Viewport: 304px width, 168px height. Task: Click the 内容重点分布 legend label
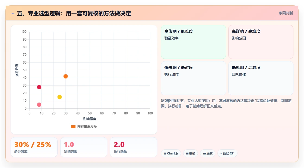pos(87,126)
